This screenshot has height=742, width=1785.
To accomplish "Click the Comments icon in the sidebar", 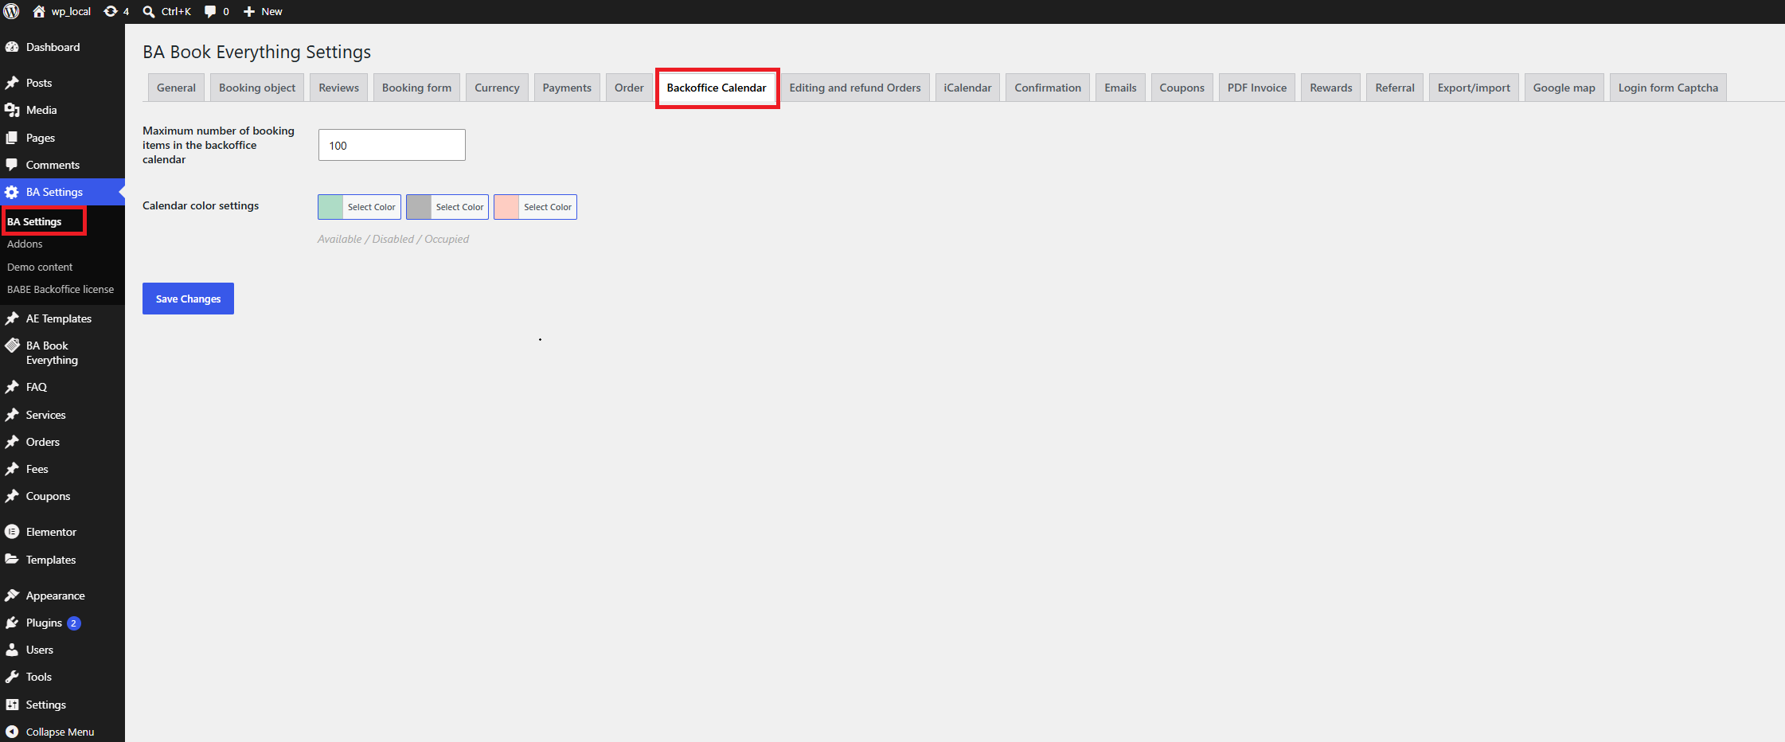I will point(12,165).
